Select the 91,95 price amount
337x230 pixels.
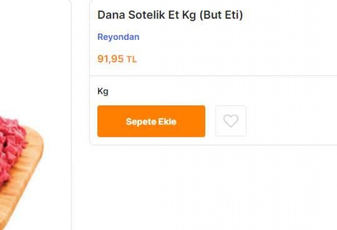[110, 59]
